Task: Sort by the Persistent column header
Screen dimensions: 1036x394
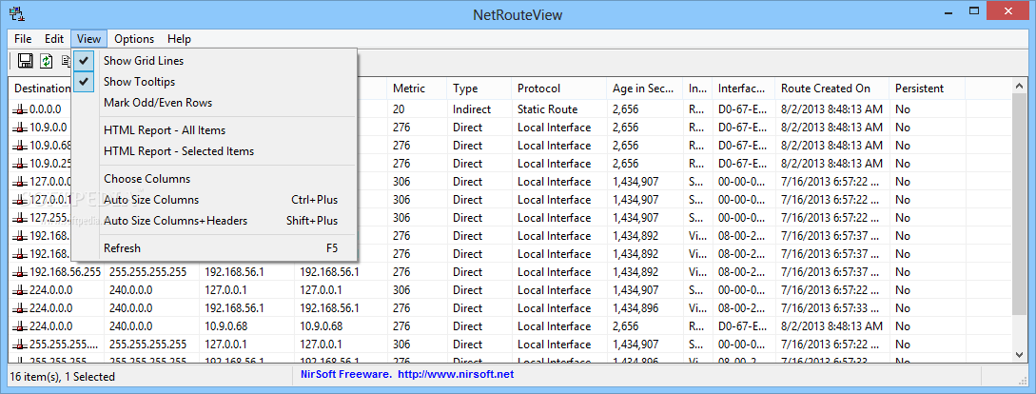Action: click(927, 89)
